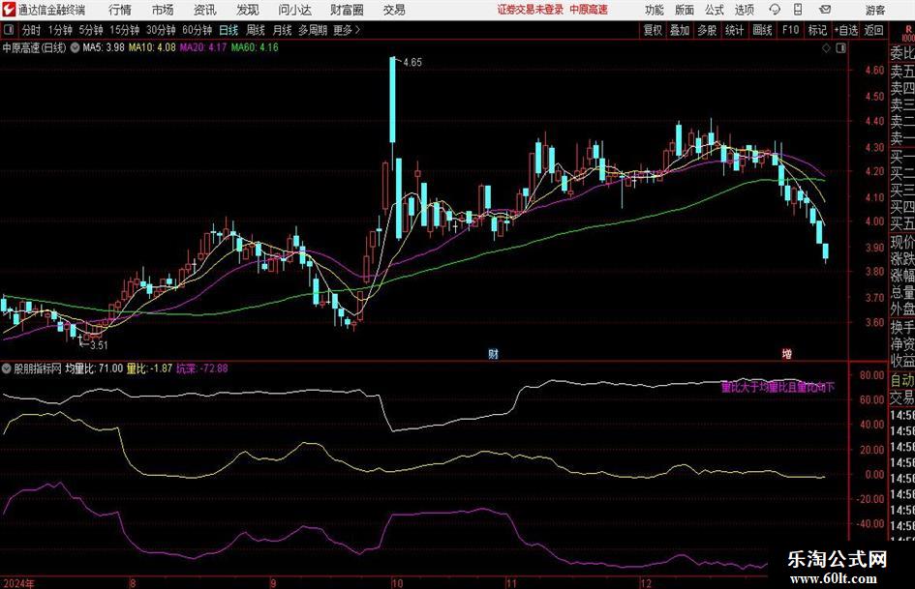
Task: Click the 游客 guest account label
Action: tap(874, 10)
